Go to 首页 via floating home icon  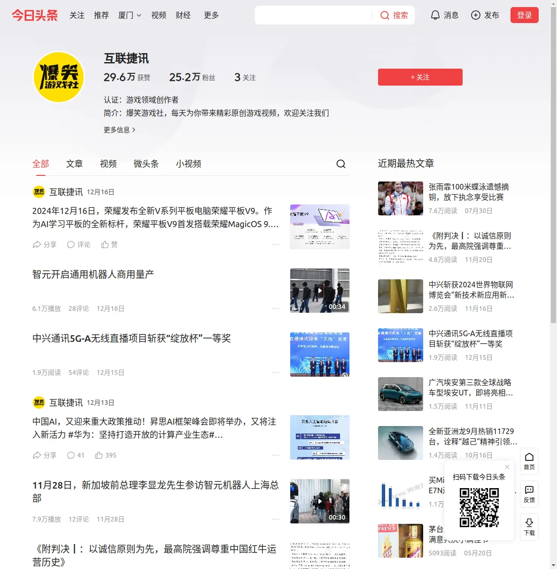tap(529, 461)
